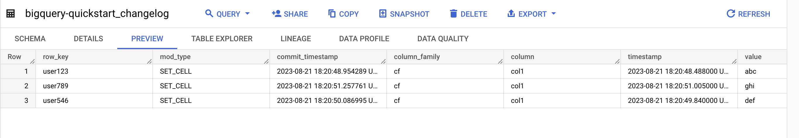Click the Query magnifier icon
The width and height of the screenshot is (799, 138).
(209, 14)
